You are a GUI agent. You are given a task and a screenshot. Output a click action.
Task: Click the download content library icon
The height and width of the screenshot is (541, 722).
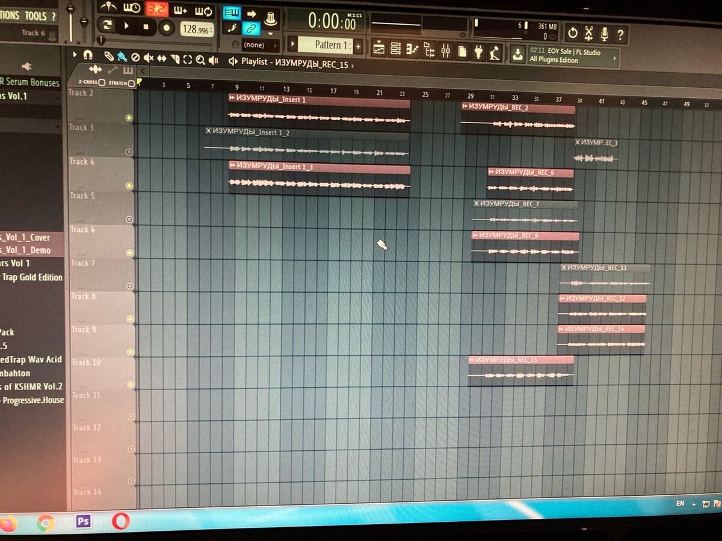pyautogui.click(x=517, y=55)
